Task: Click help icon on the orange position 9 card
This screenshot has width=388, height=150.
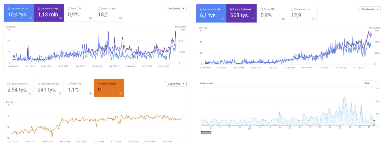Action: click(x=120, y=93)
